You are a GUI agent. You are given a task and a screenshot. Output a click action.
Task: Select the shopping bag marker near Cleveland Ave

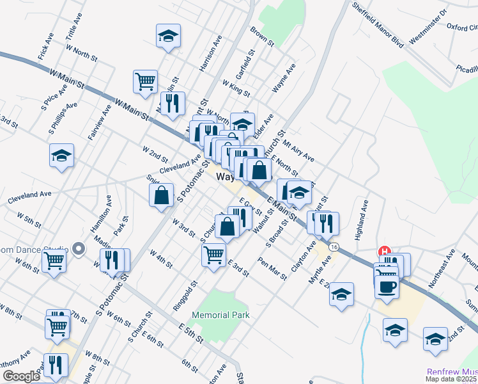pos(162,195)
